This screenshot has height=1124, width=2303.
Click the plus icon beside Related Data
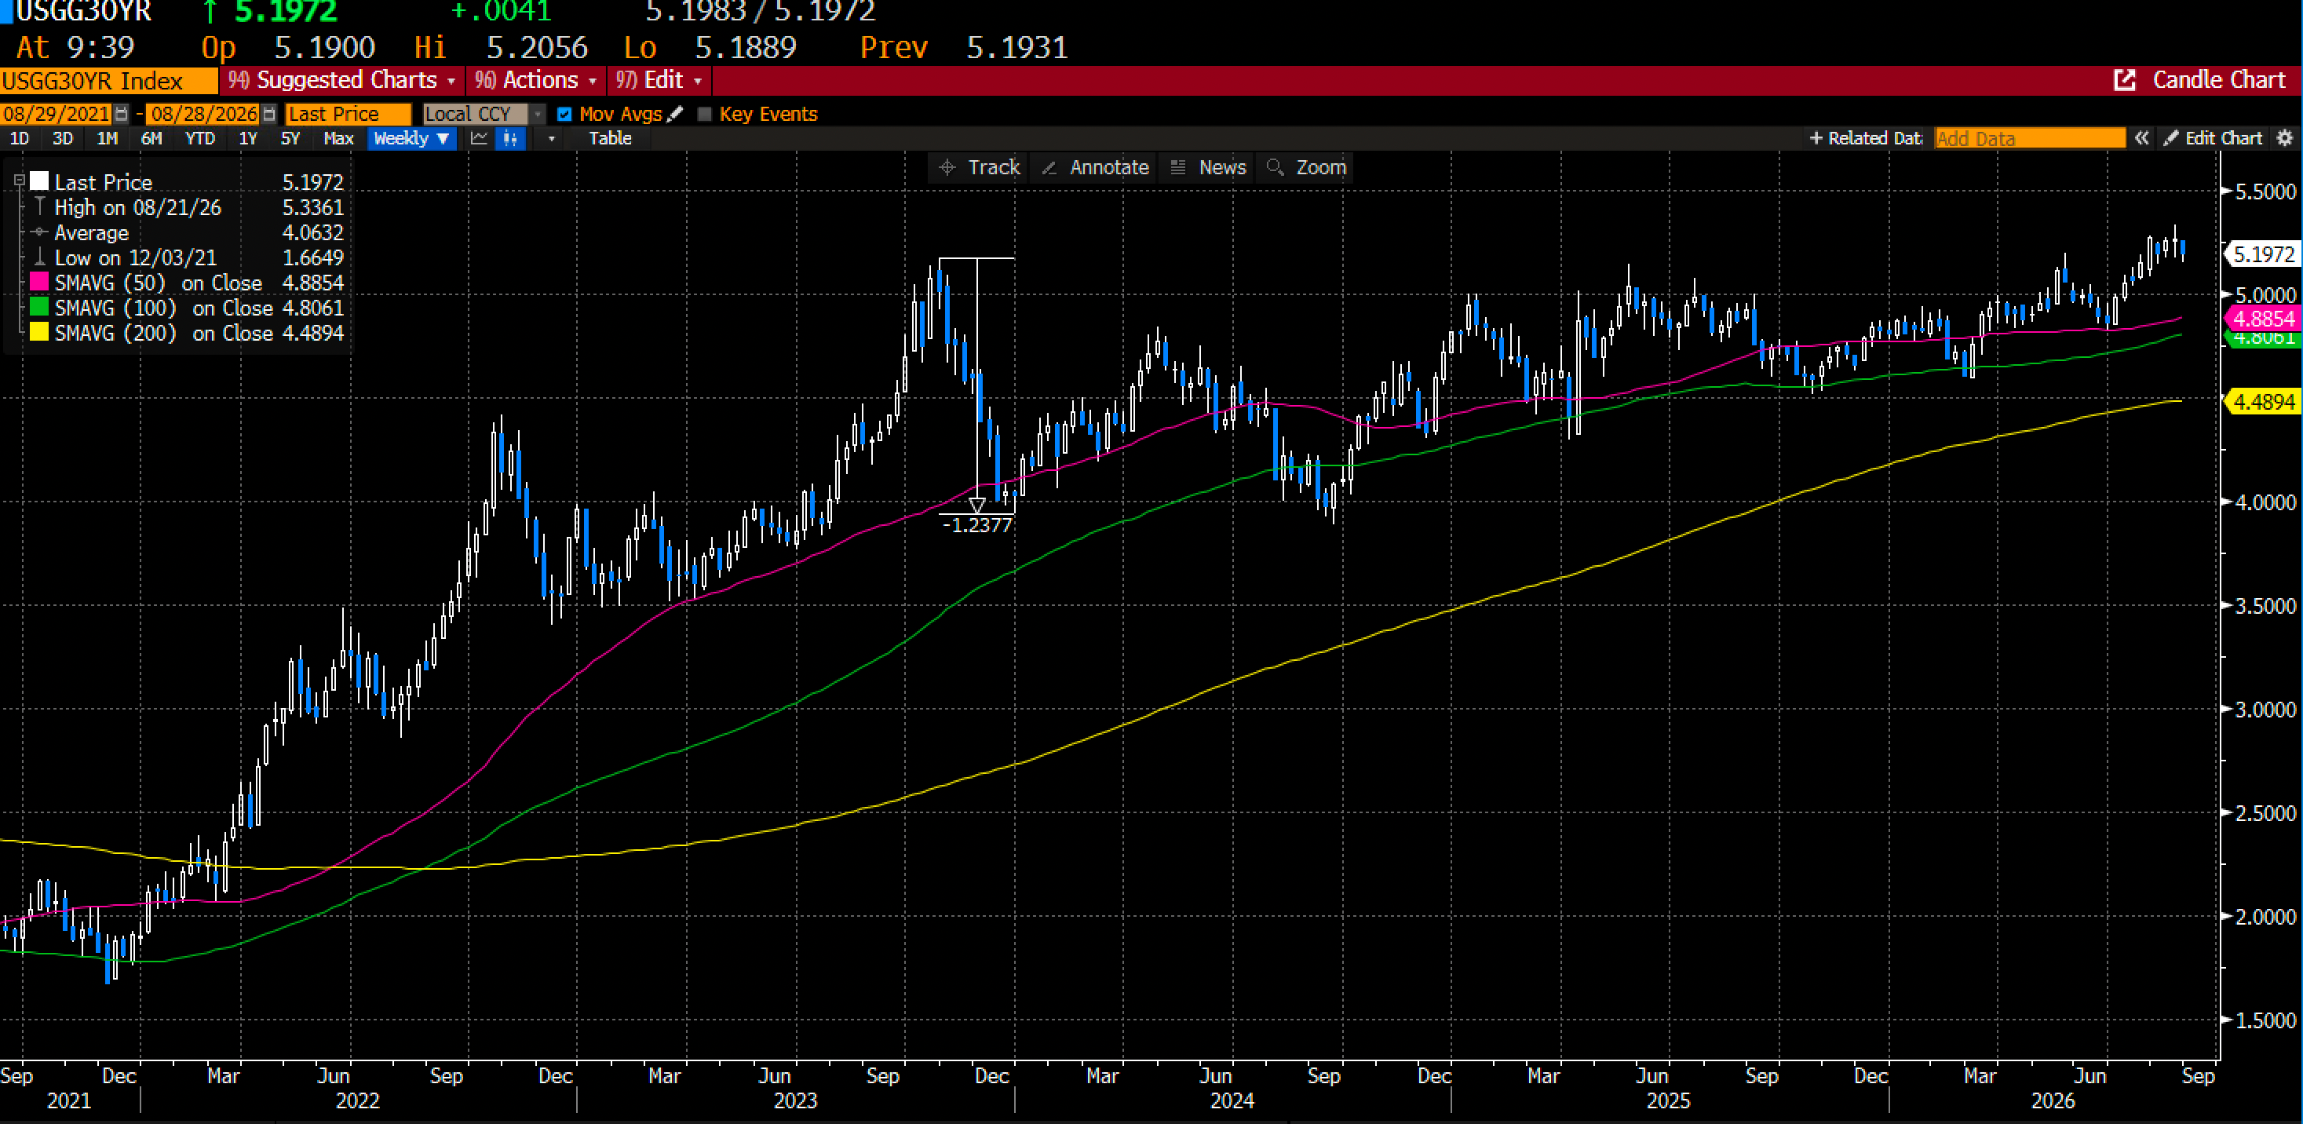click(x=1815, y=137)
